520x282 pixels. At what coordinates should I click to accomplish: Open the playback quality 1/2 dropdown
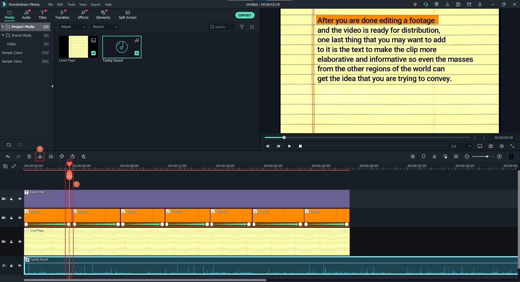[x=460, y=146]
